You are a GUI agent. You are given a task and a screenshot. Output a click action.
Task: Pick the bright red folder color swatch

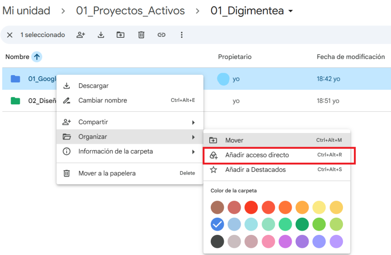pos(251,207)
